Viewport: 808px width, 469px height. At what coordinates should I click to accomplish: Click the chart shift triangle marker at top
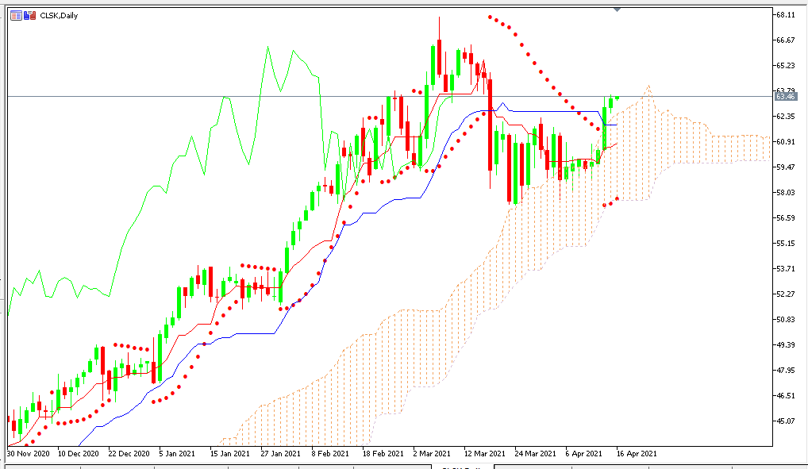[x=617, y=10]
